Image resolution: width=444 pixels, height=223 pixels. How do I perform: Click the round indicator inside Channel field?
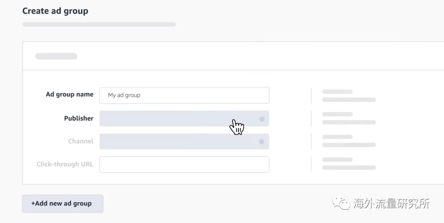pyautogui.click(x=261, y=141)
